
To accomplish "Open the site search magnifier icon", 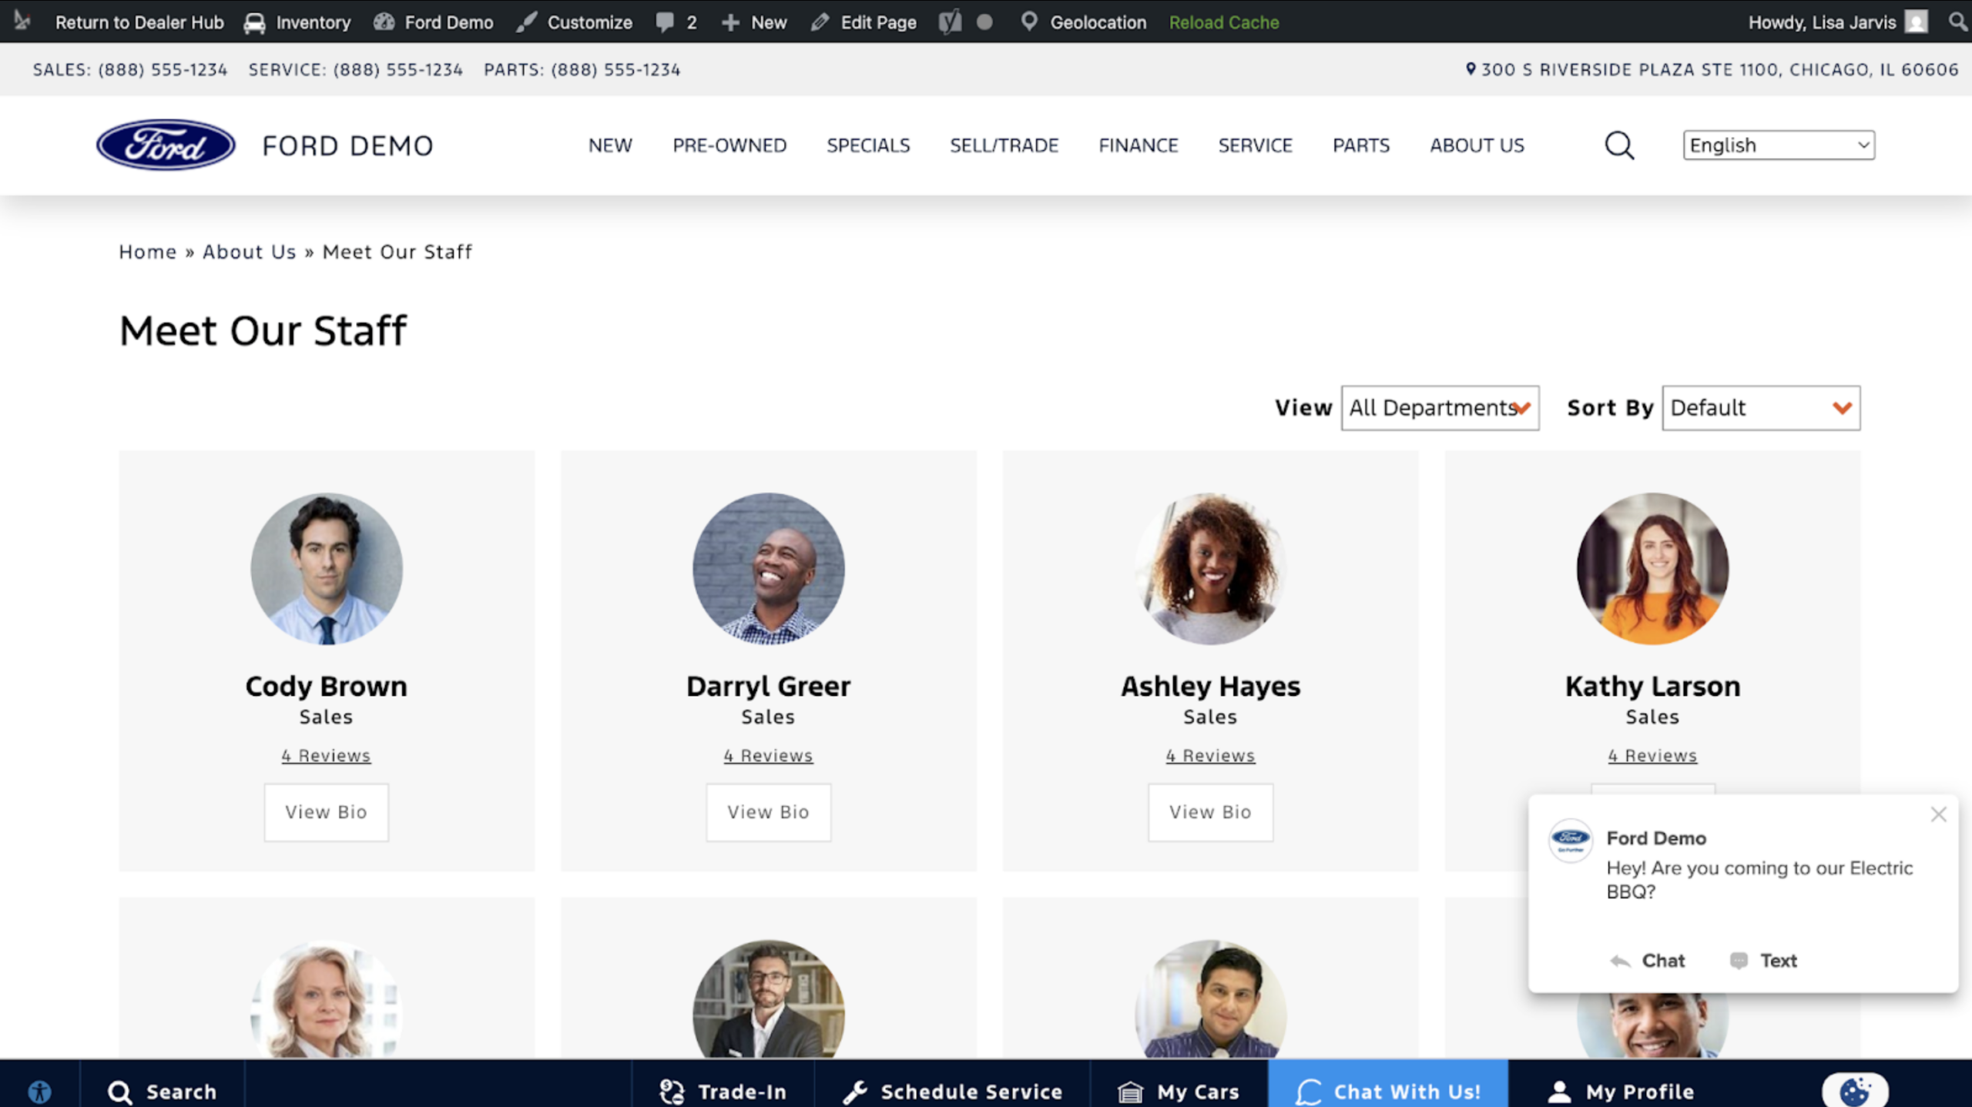I will tap(1619, 145).
